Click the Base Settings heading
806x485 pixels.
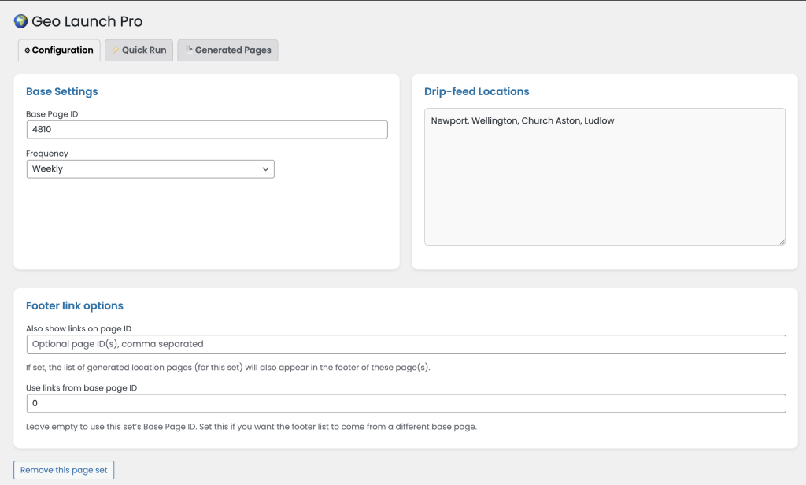pyautogui.click(x=62, y=91)
